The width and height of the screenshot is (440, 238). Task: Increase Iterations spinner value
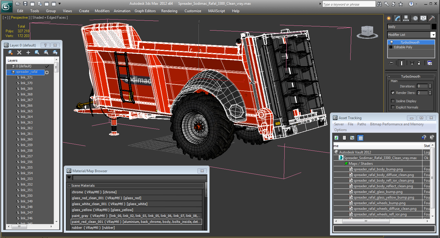pos(430,85)
